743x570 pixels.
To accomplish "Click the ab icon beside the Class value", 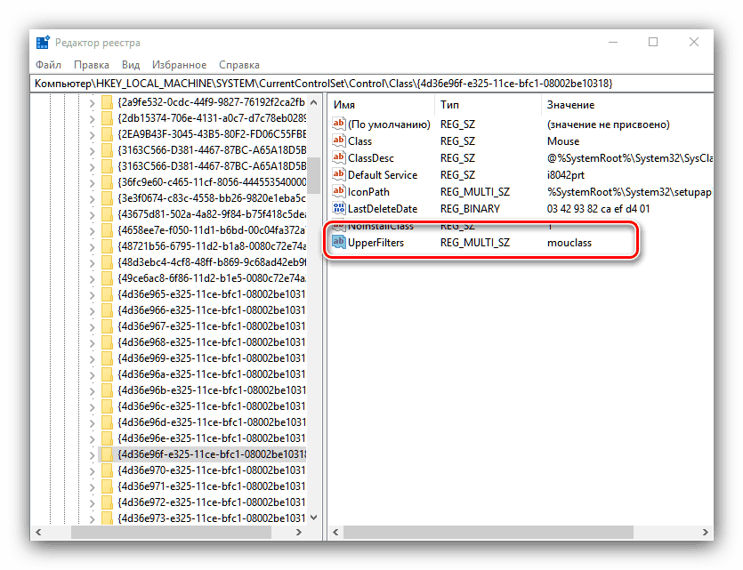I will pyautogui.click(x=339, y=141).
